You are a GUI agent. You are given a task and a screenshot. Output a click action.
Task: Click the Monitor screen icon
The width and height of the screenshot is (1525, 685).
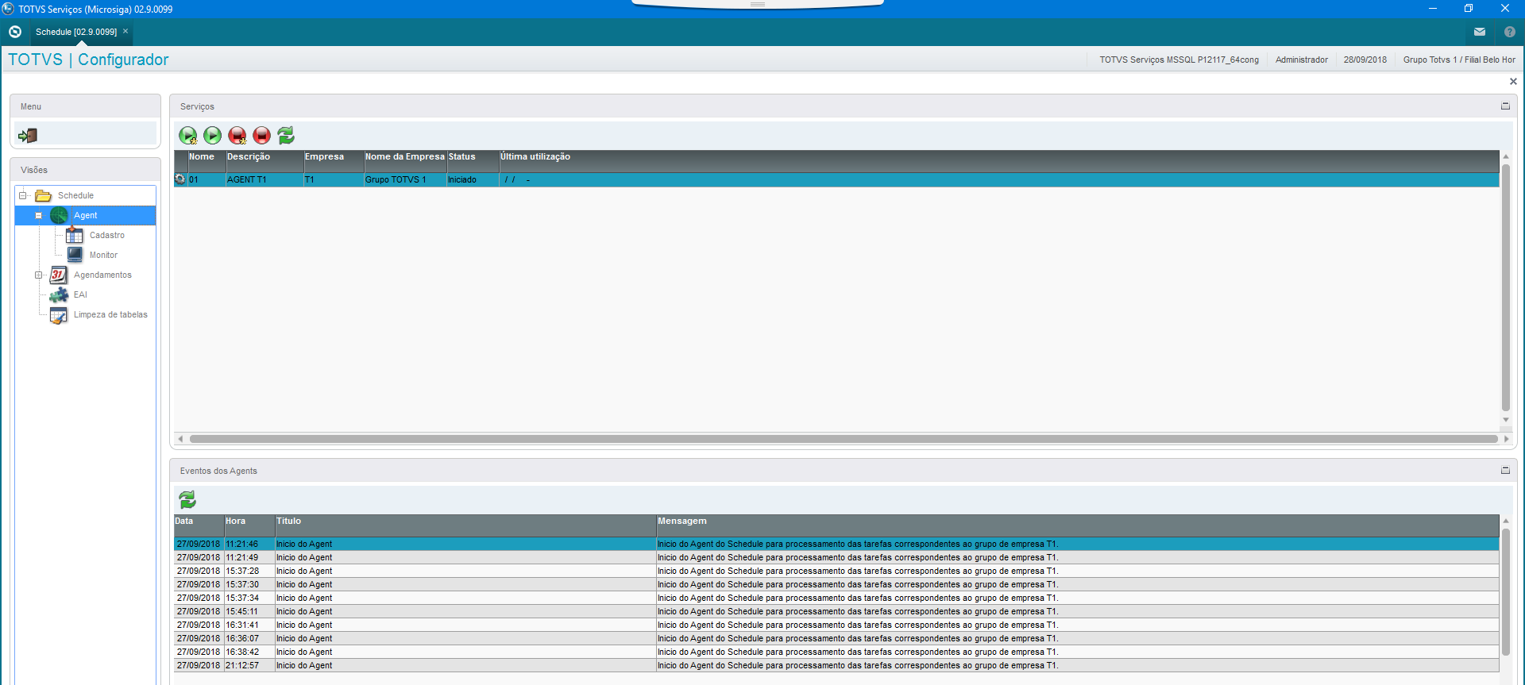(75, 255)
